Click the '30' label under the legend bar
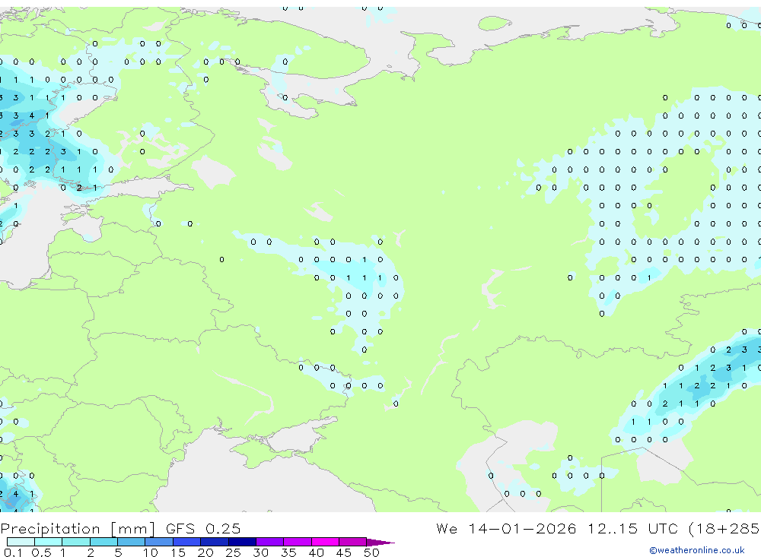761x557 pixels. pyautogui.click(x=260, y=552)
